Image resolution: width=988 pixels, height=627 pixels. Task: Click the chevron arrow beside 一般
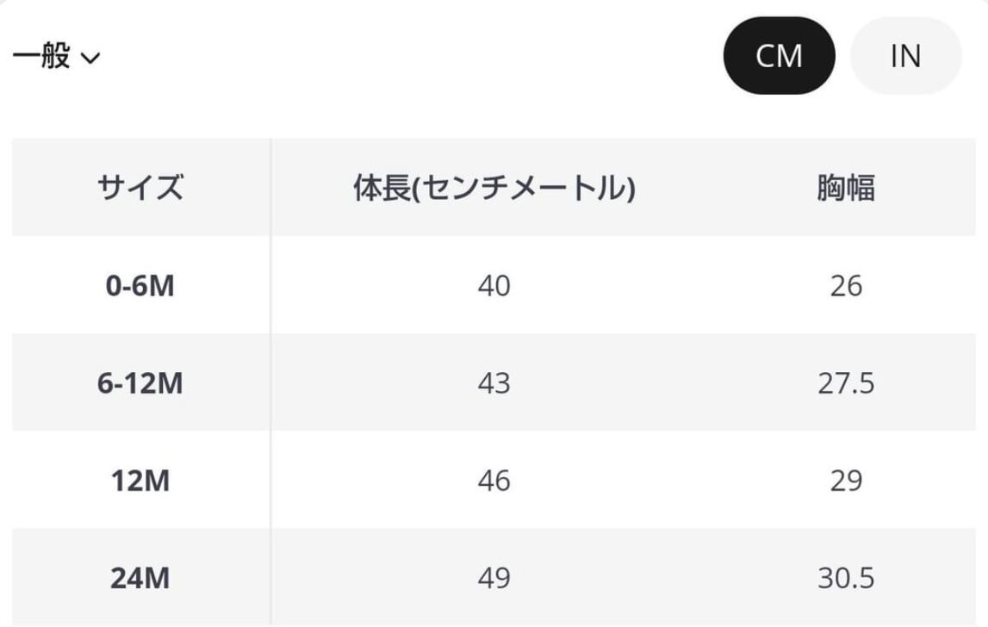tap(90, 59)
